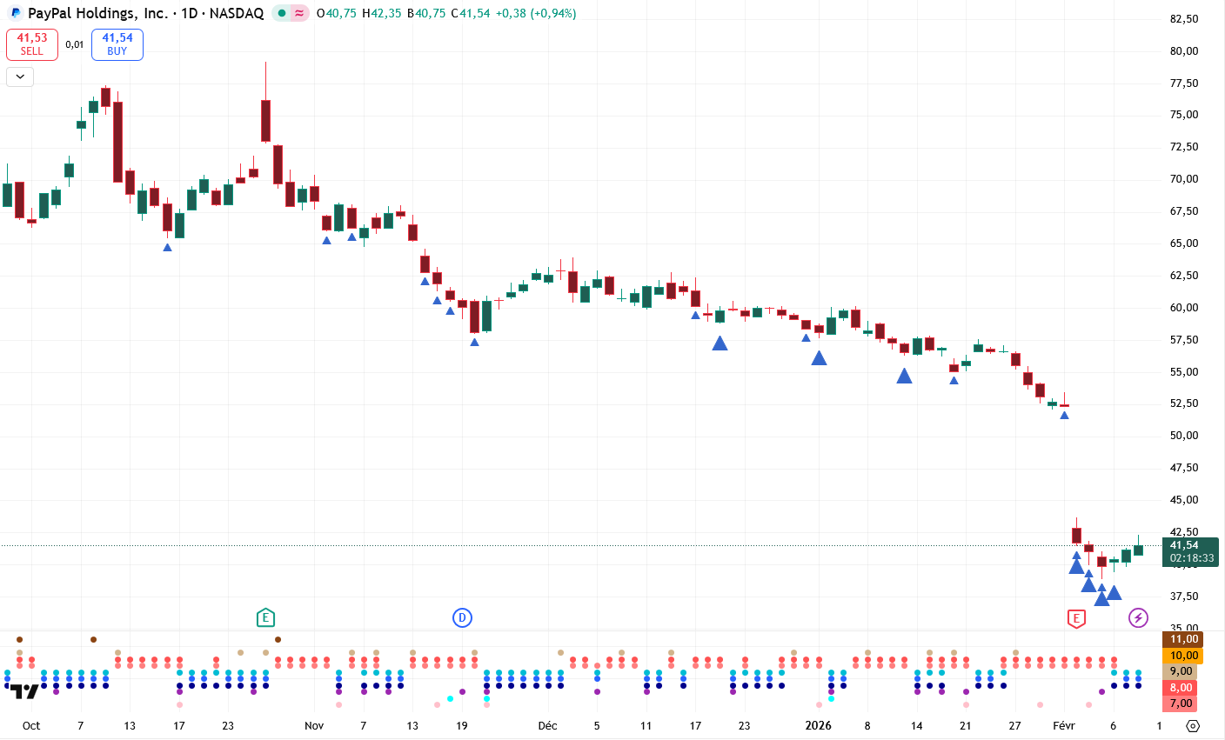Click the TradingView logo
This screenshot has height=740, width=1225.
click(x=23, y=691)
